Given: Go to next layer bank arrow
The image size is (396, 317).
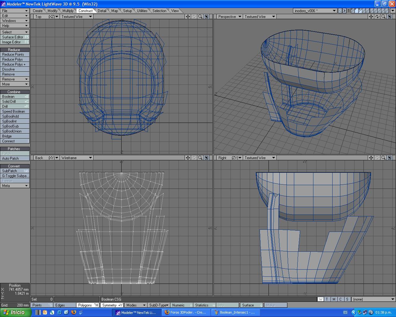Looking at the screenshot, I should click(x=344, y=11).
